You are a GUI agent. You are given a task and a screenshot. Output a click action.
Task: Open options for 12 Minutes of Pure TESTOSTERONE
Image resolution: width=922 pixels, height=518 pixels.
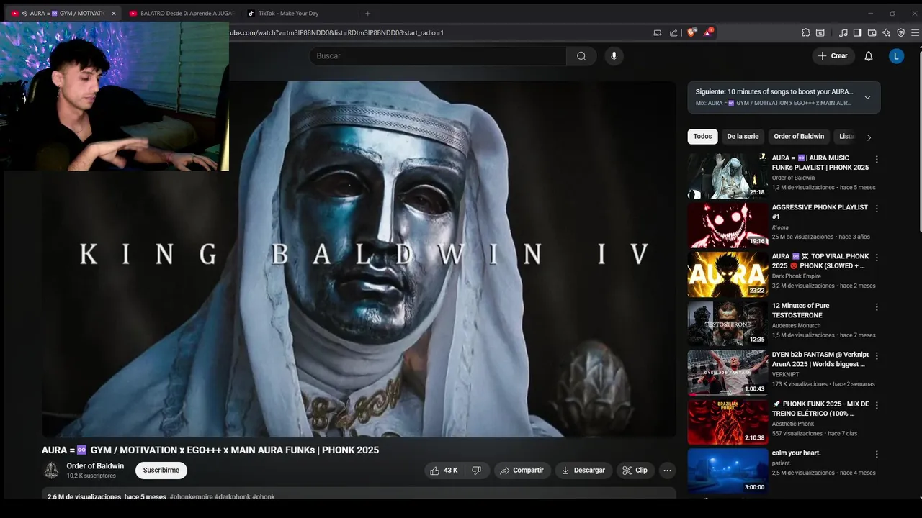(877, 306)
